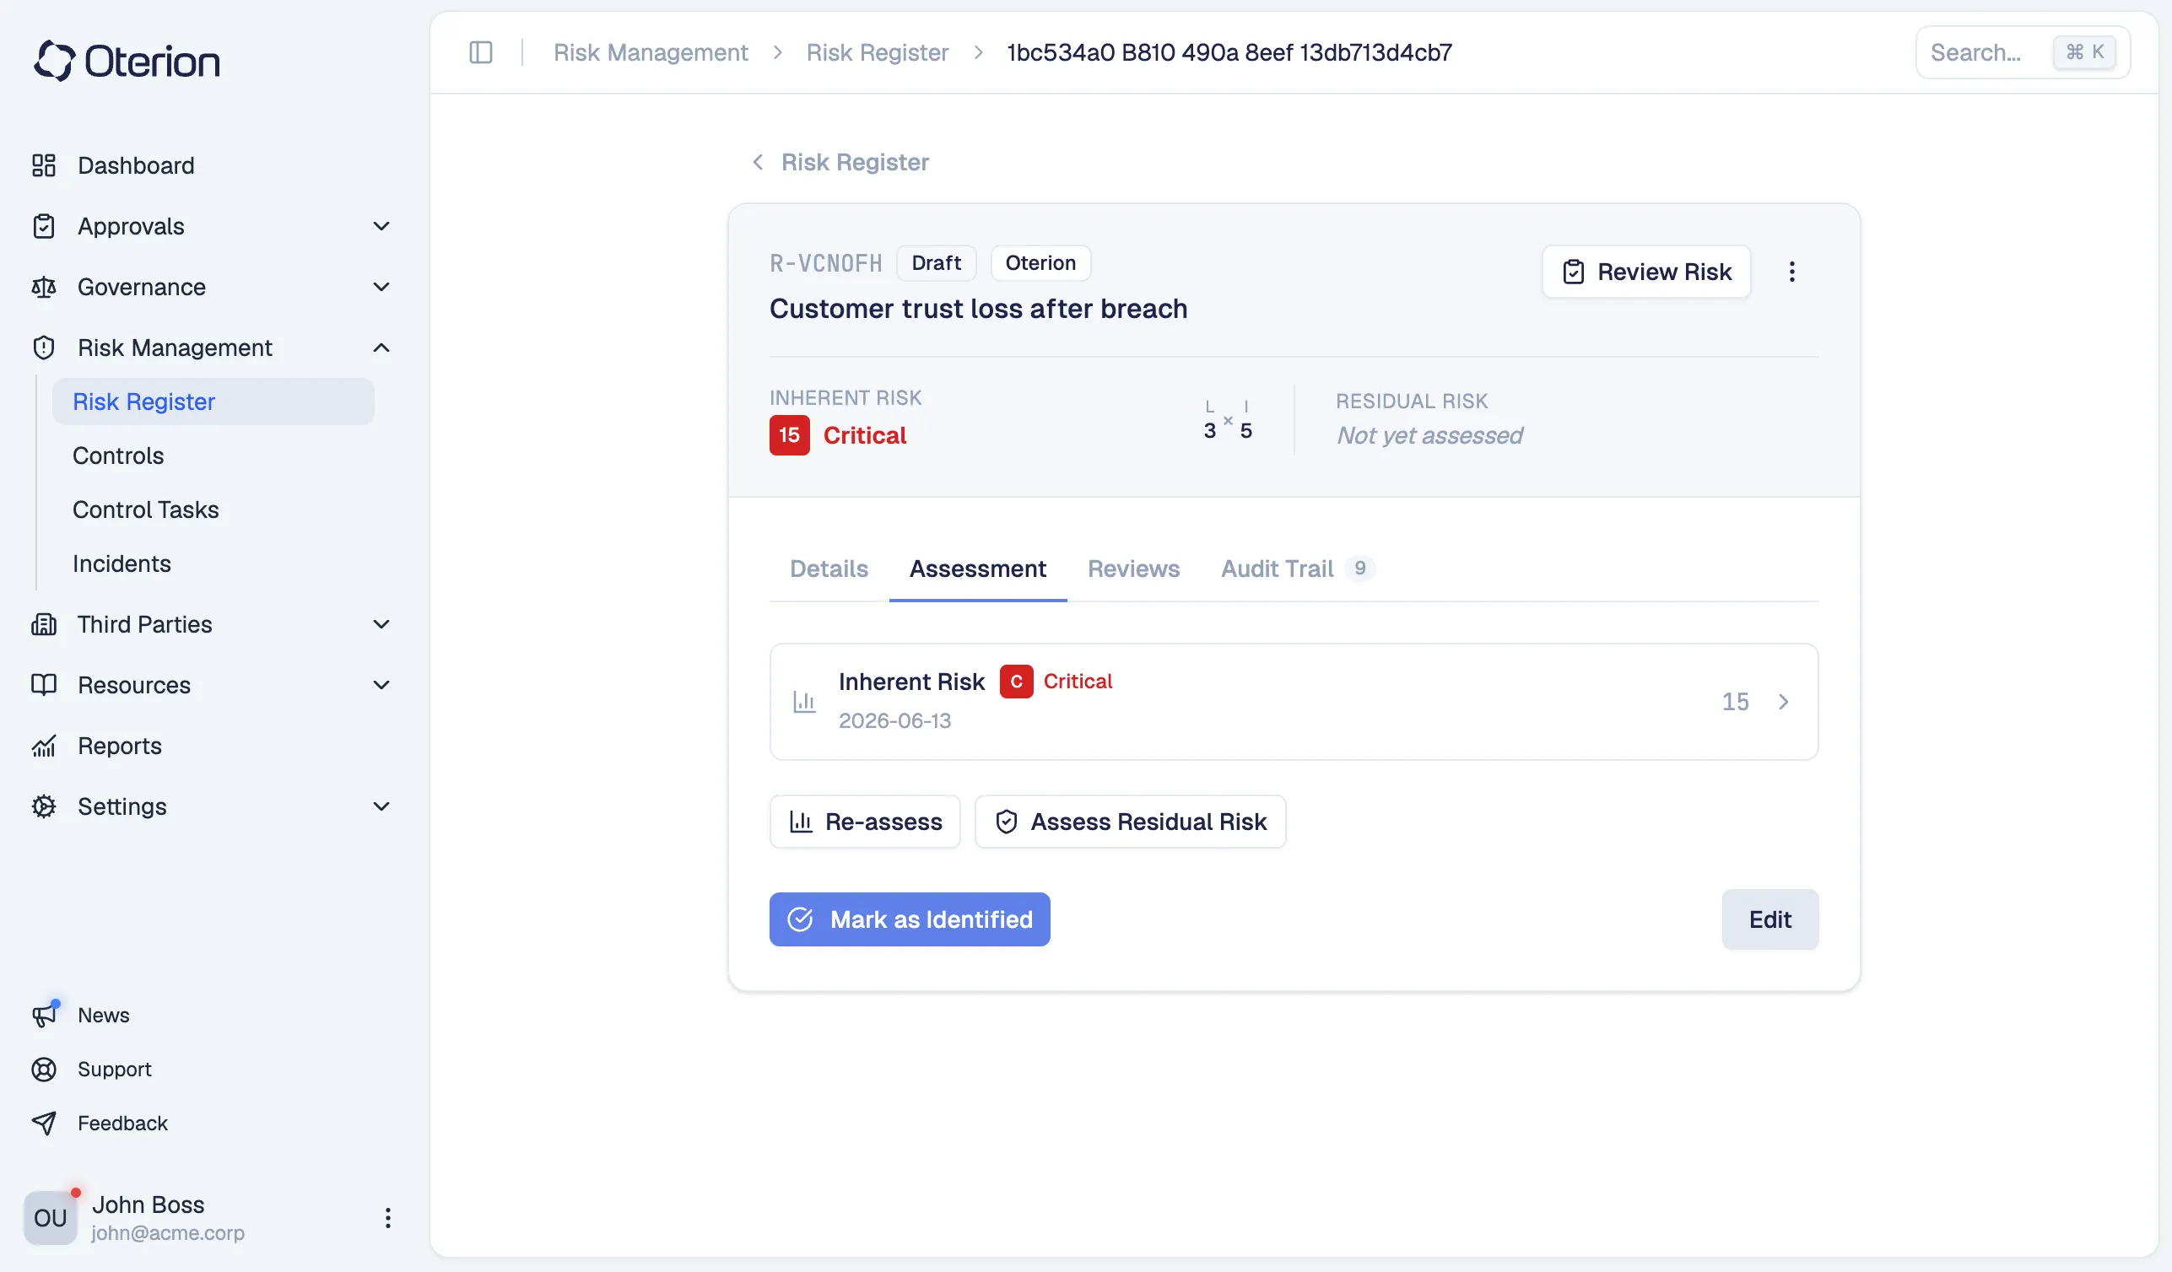Click back arrow beside Risk Register
Viewport: 2172px width, 1272px height.
point(758,162)
